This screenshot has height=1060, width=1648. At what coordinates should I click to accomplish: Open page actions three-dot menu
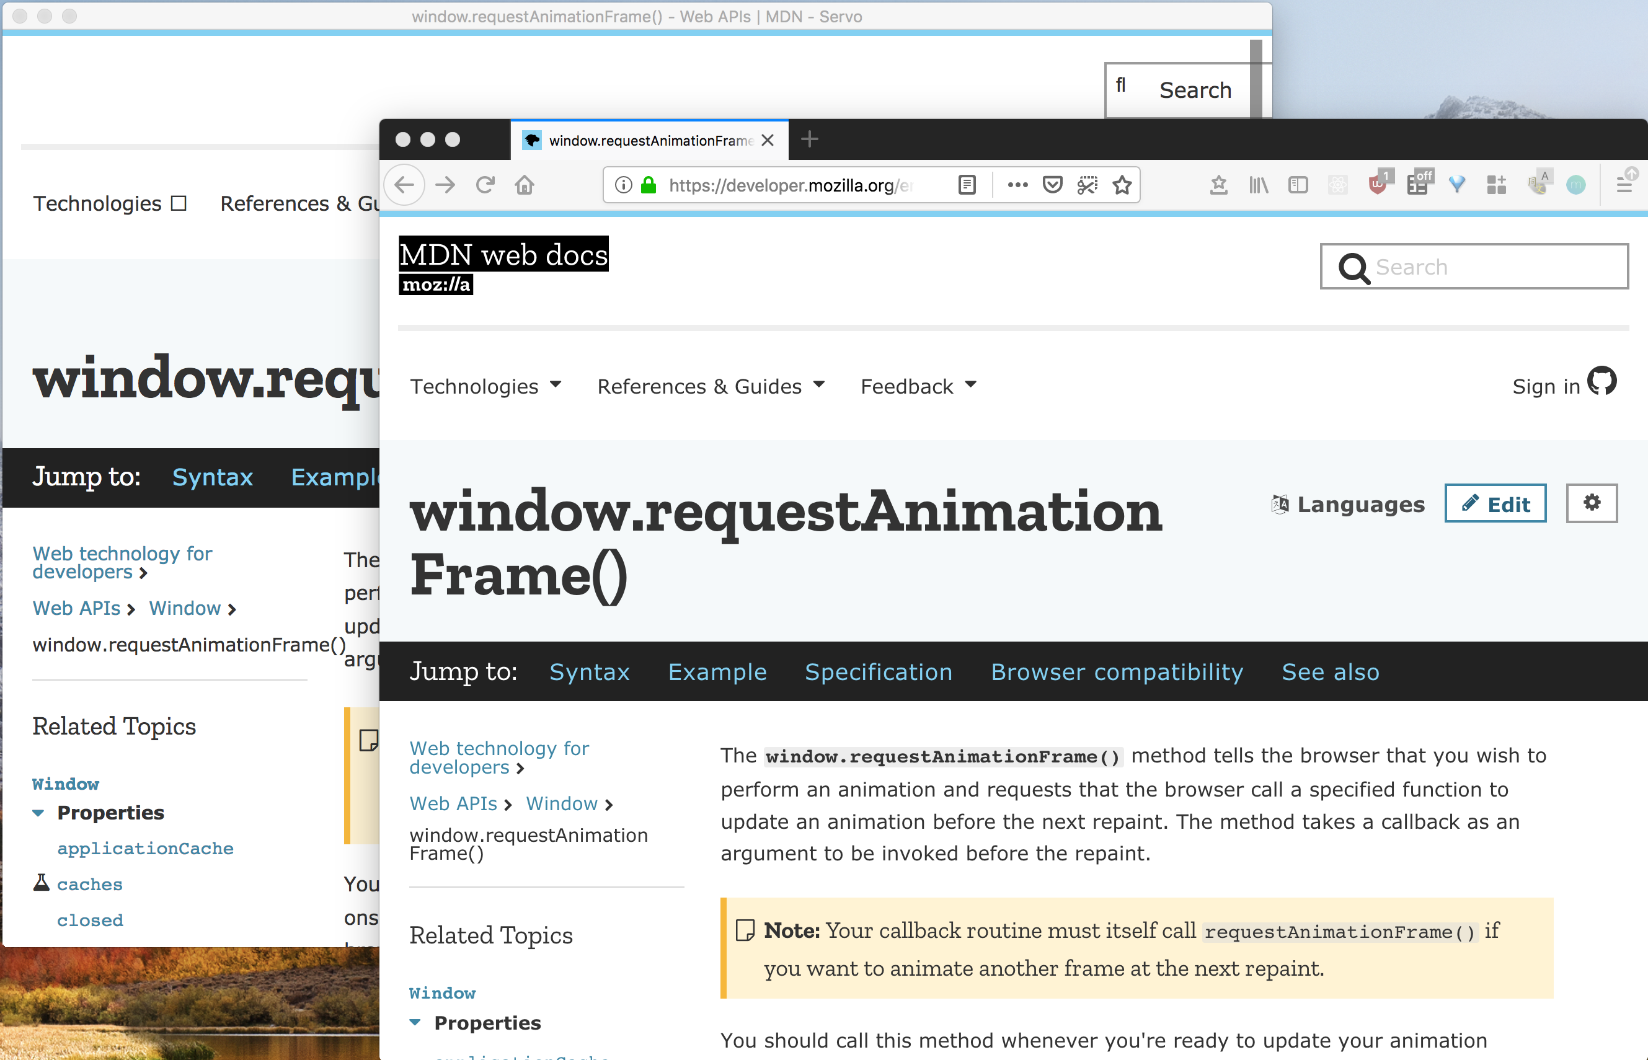coord(1017,185)
